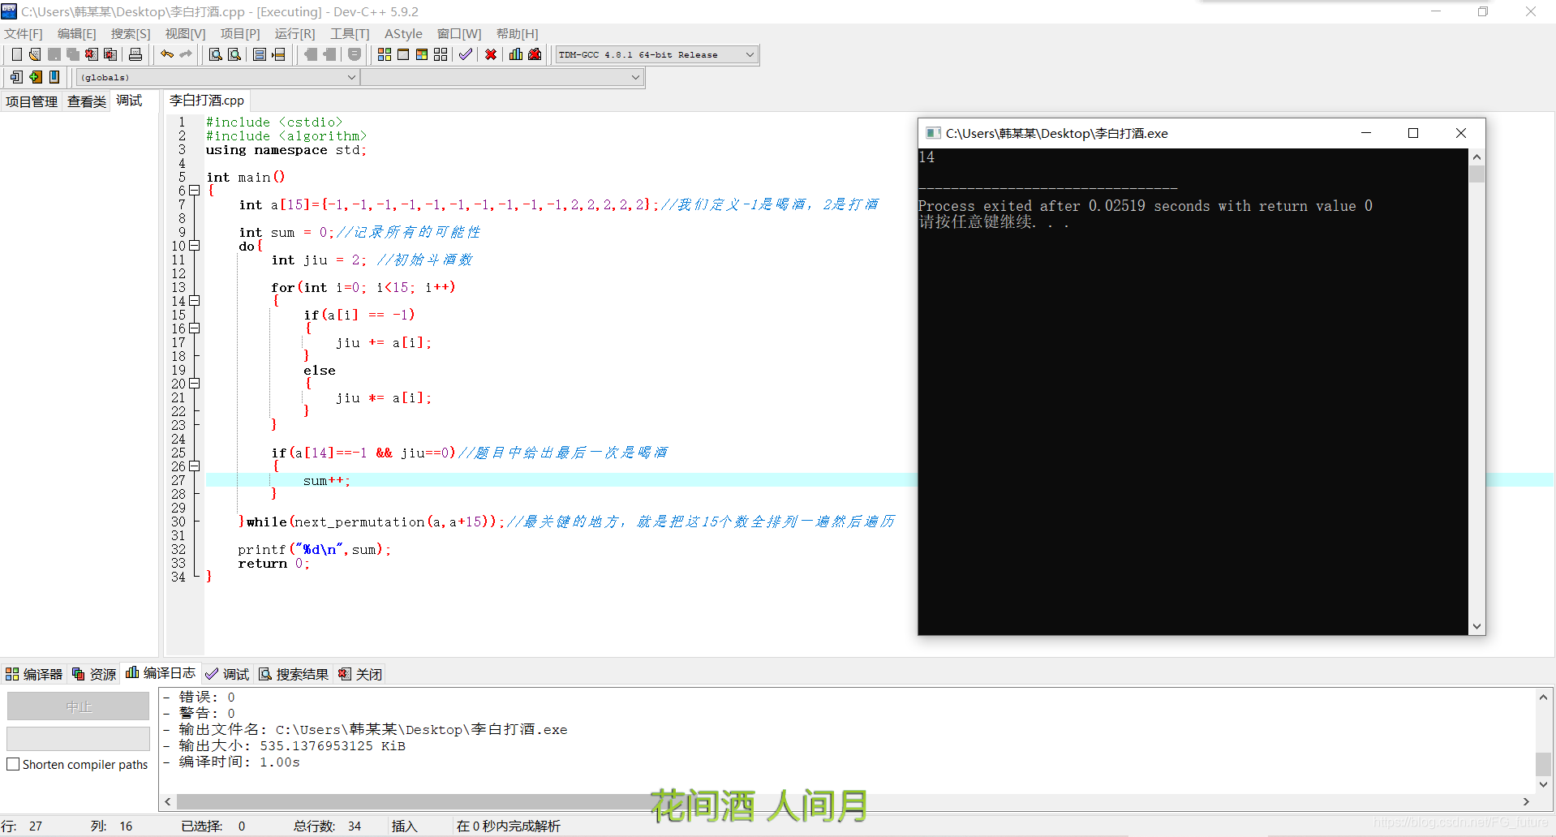Switch to the 调试 bottom panel tab
This screenshot has height=837, width=1556.
(x=227, y=674)
